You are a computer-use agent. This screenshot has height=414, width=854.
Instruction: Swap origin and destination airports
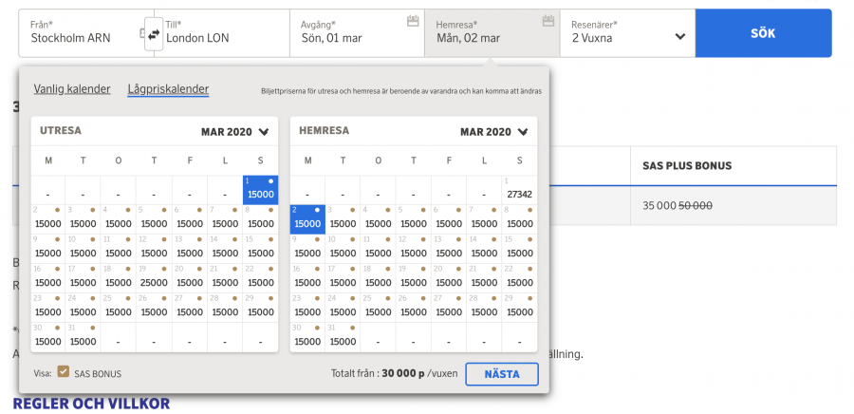click(x=154, y=33)
